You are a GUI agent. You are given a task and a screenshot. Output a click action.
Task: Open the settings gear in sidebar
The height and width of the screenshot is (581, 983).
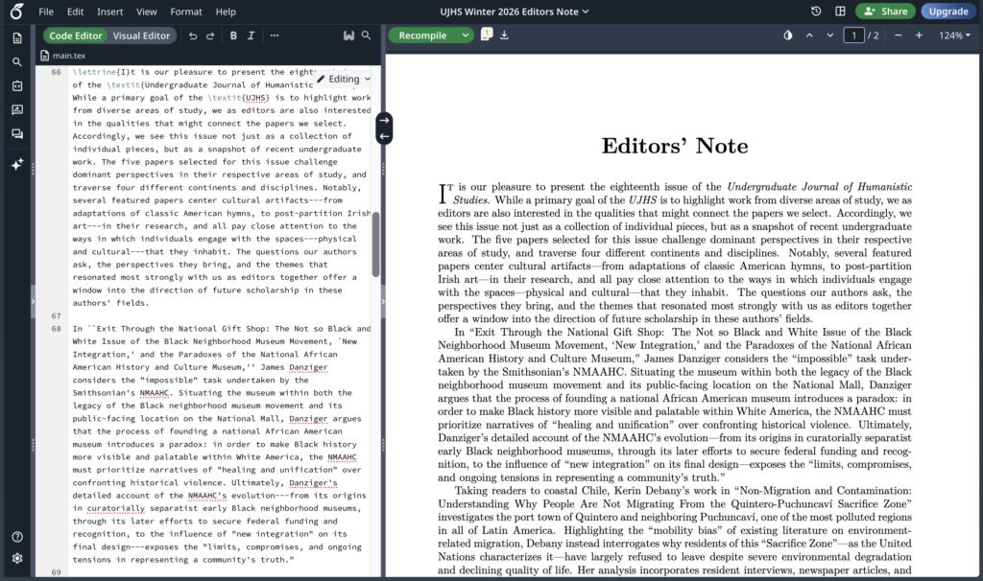(17, 558)
